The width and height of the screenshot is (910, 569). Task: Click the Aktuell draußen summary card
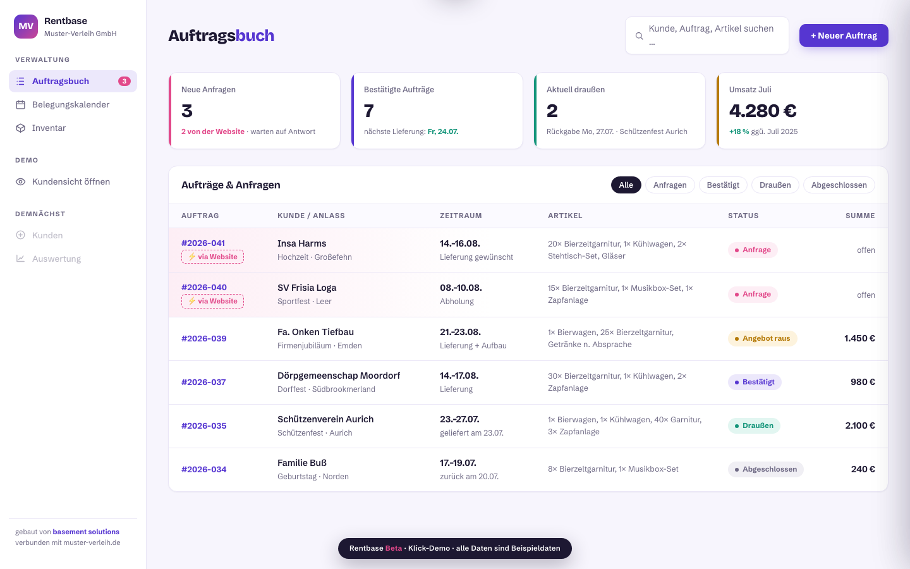[620, 111]
